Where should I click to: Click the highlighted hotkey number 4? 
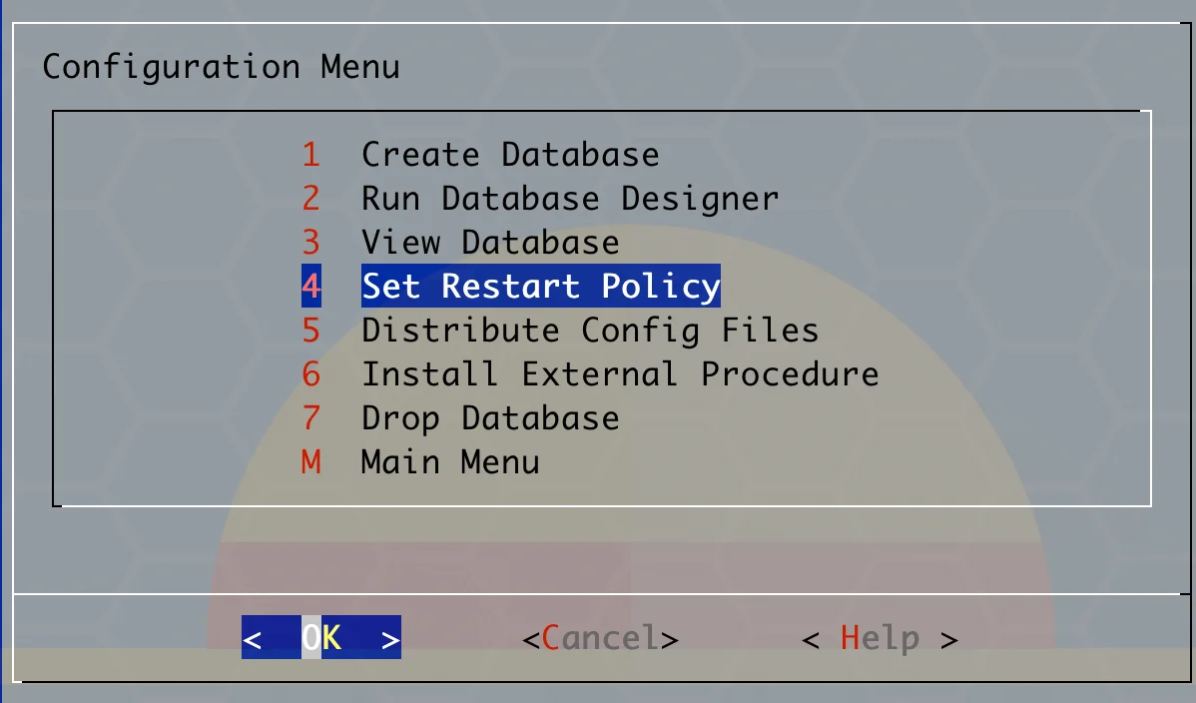[311, 287]
